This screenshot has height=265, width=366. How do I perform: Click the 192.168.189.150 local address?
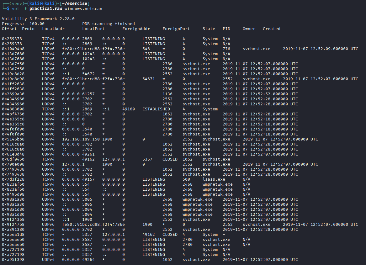pyautogui.click(x=81, y=139)
